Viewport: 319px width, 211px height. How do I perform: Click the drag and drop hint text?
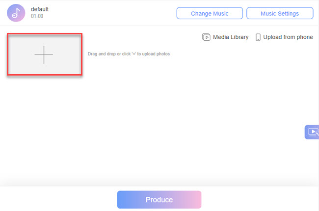point(129,54)
